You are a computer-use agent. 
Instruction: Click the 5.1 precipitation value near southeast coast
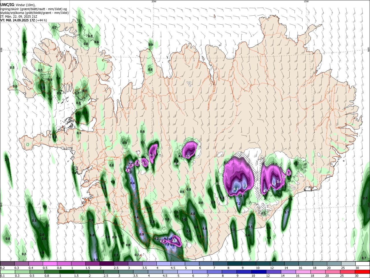[287, 212]
